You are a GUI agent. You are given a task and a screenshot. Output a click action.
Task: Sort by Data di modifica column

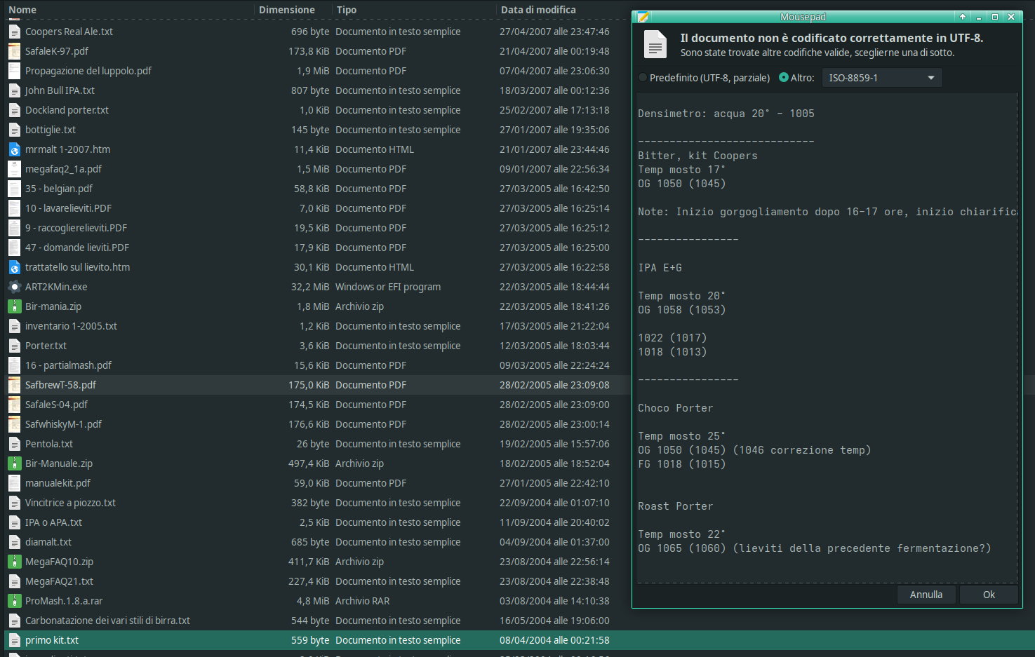pyautogui.click(x=538, y=10)
